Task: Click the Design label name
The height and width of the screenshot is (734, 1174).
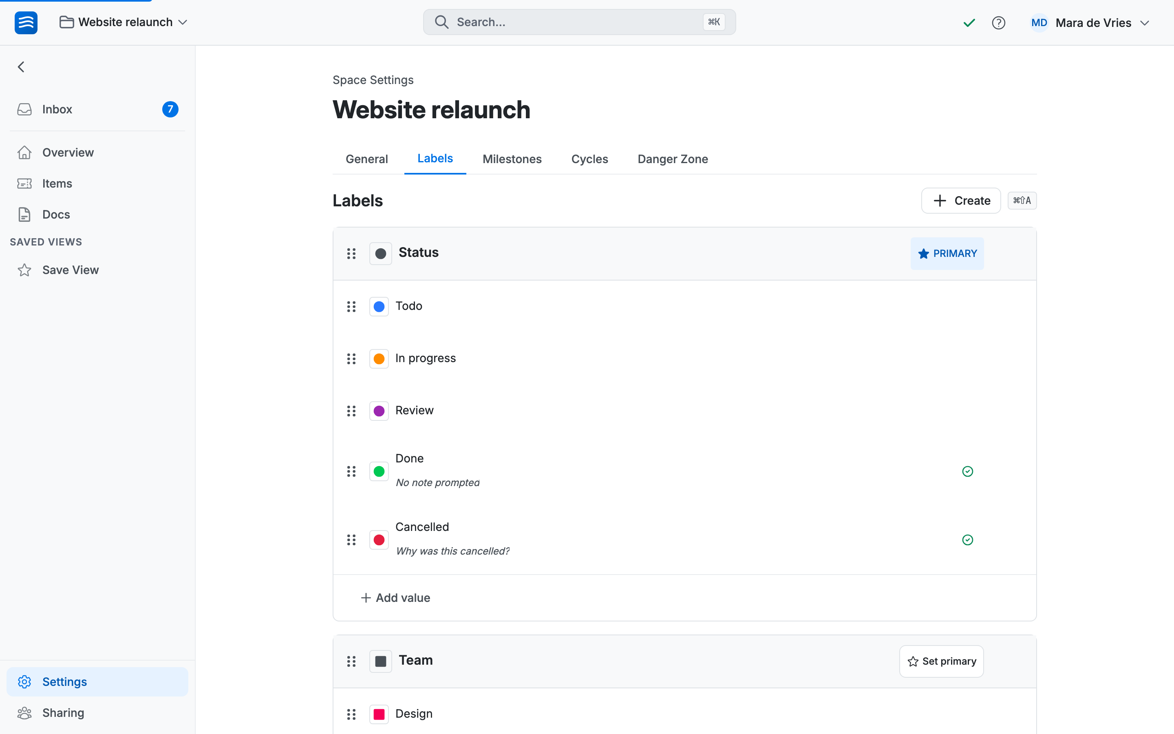Action: pyautogui.click(x=414, y=714)
